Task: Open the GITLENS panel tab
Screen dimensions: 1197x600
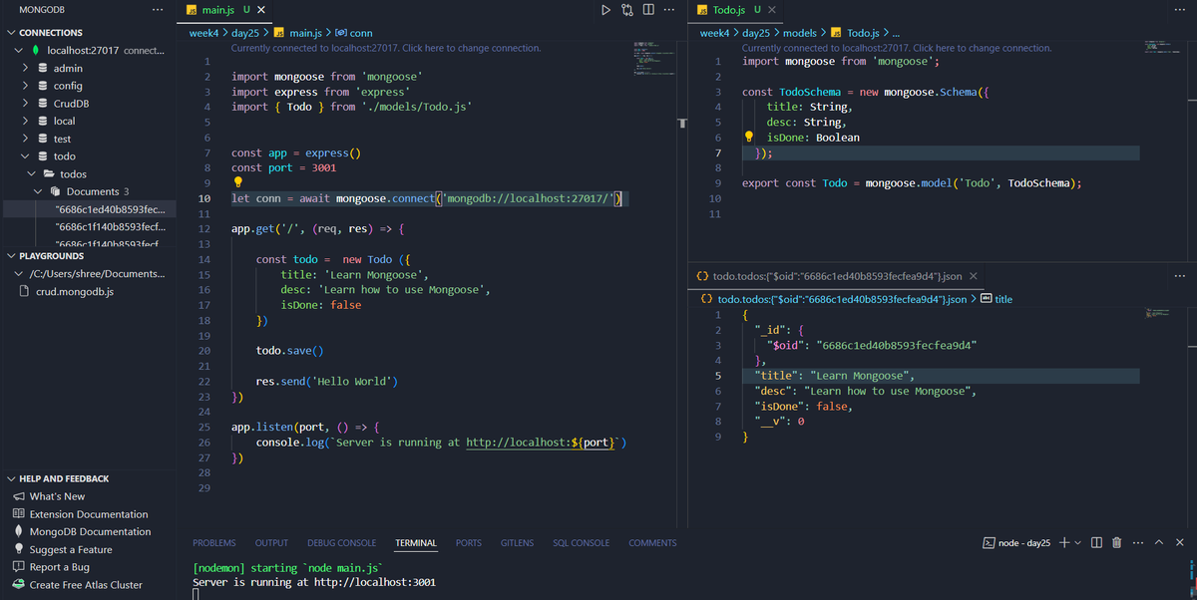Action: click(x=517, y=543)
